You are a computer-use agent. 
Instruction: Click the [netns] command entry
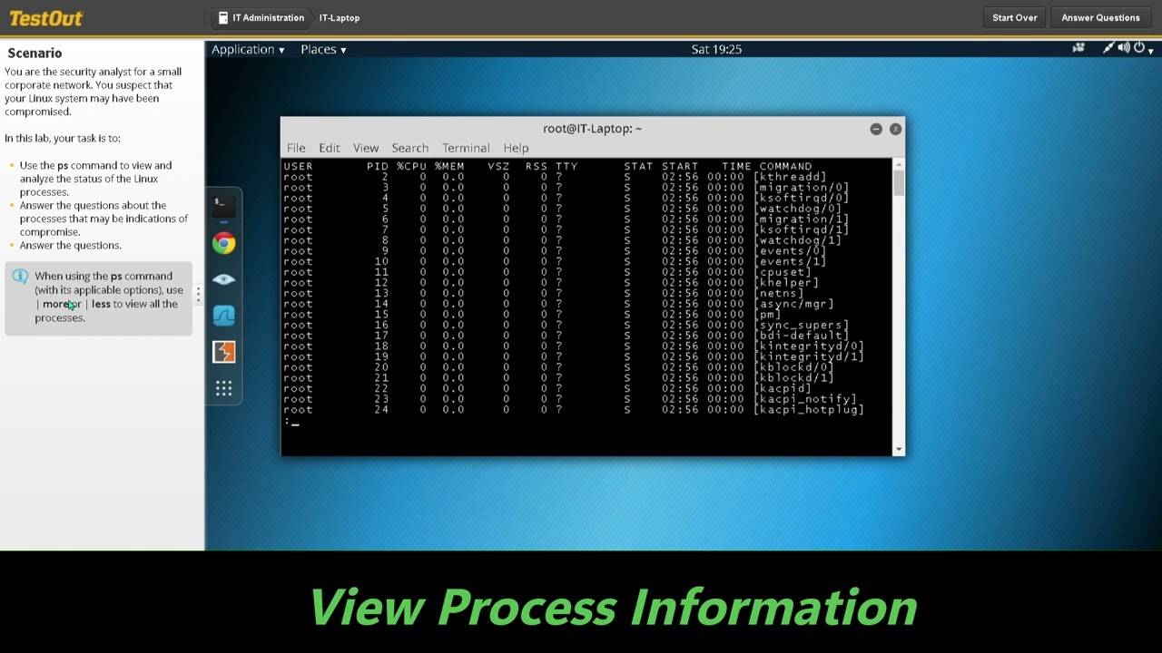coord(779,293)
